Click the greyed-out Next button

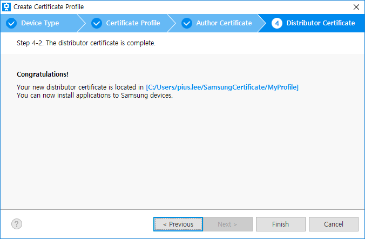click(227, 224)
